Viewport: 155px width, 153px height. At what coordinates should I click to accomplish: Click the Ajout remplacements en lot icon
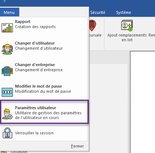127,26
